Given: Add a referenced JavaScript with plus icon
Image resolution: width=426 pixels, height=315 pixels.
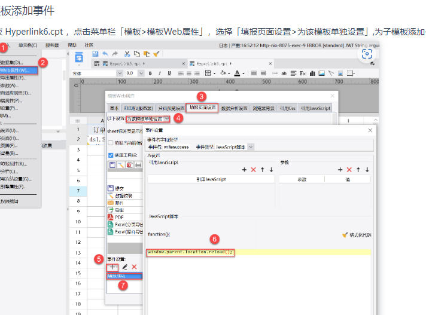Looking at the screenshot, I should 244,170.
